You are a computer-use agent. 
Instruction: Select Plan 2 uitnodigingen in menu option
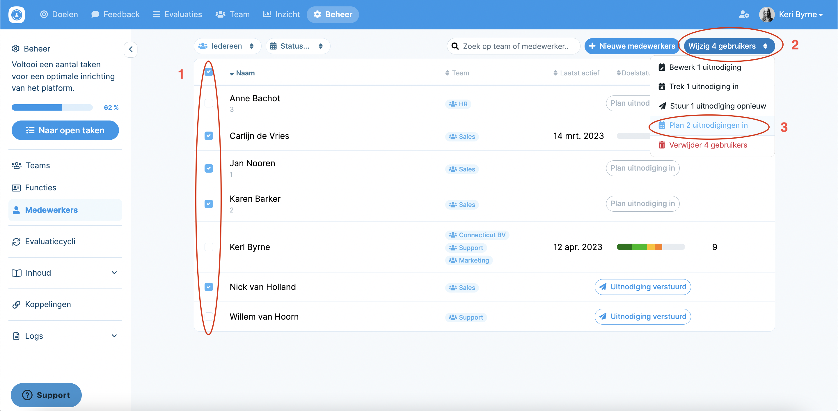click(708, 125)
